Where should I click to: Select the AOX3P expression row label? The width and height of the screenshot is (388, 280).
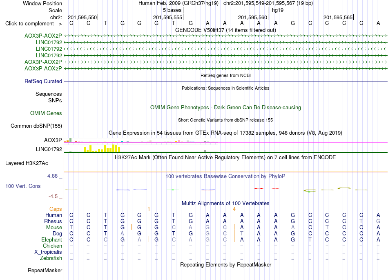coord(53,140)
